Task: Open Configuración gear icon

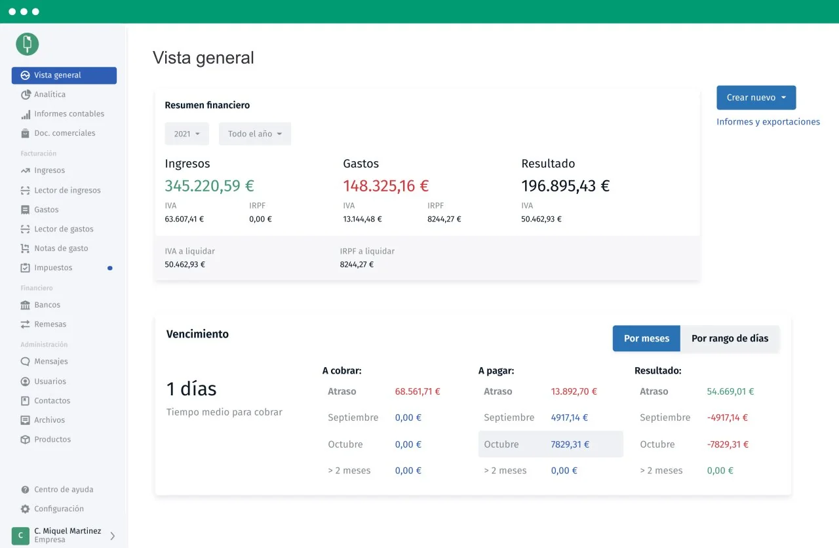Action: (x=26, y=509)
